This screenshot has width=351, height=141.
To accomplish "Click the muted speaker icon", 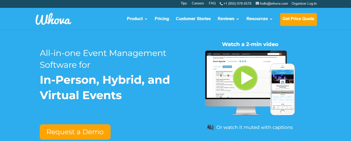I will [210, 127].
